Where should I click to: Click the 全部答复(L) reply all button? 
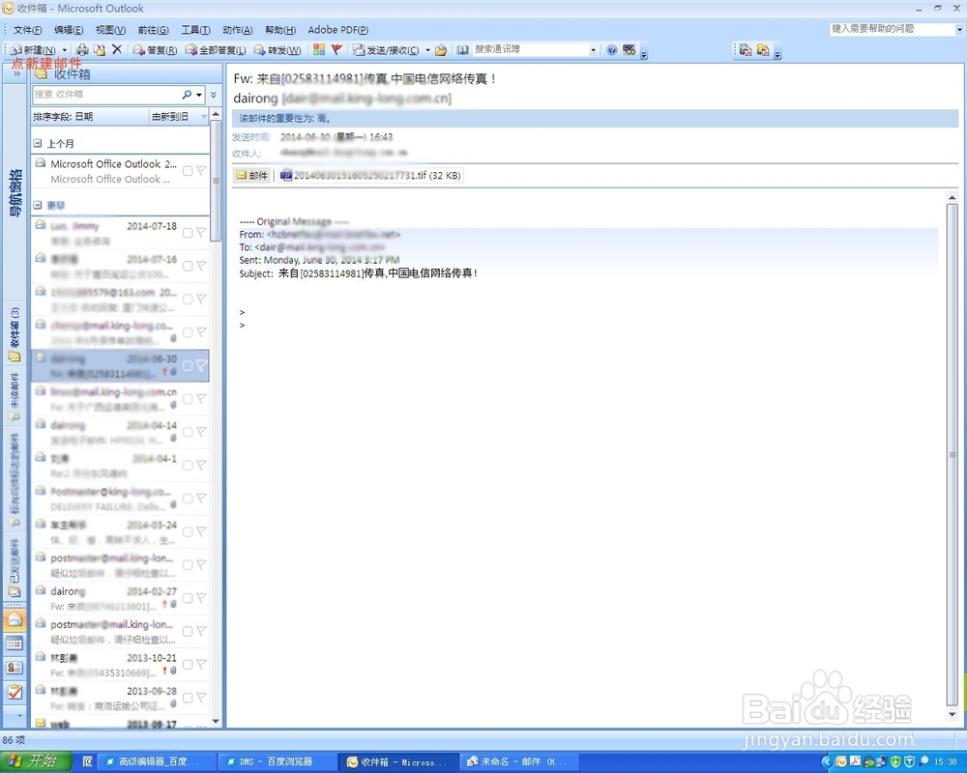coord(216,50)
